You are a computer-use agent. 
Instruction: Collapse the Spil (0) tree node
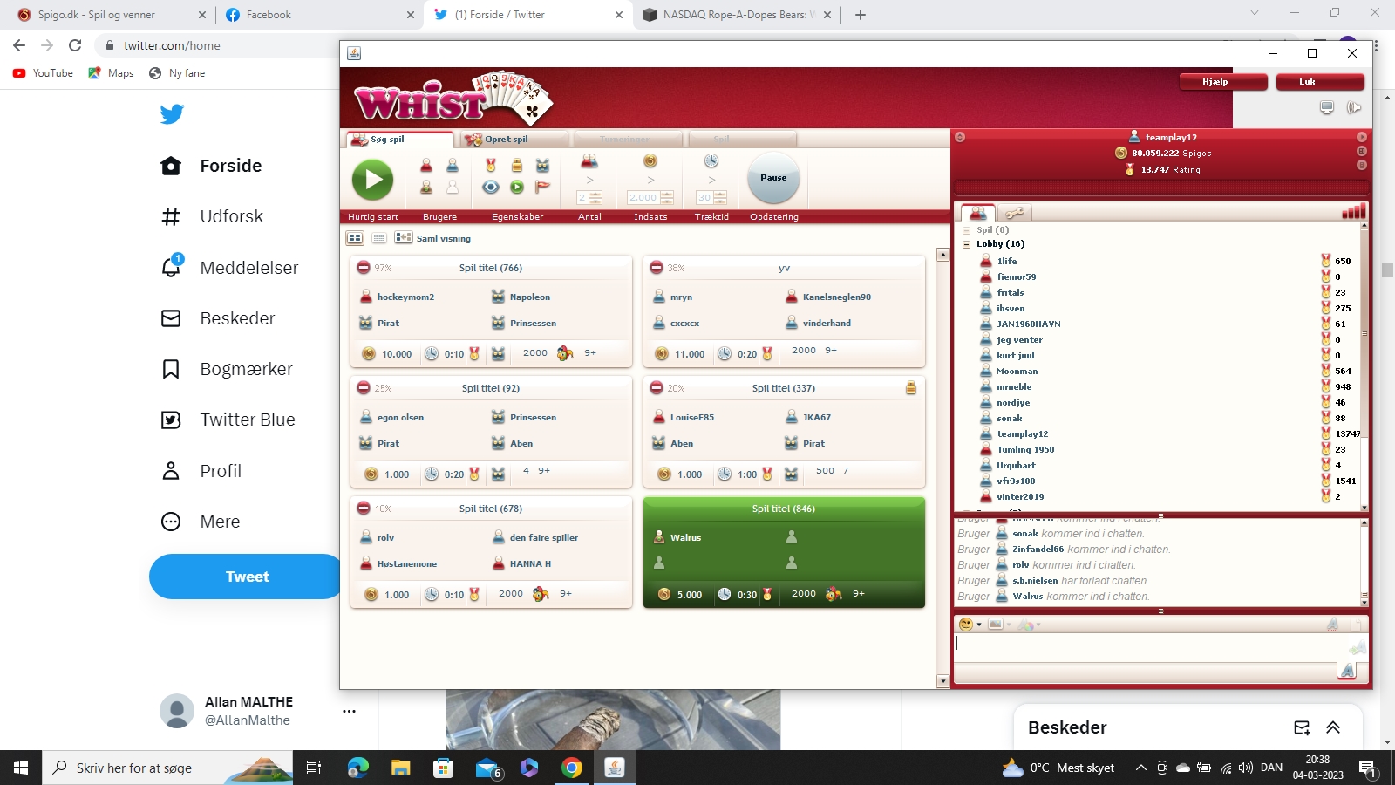coord(966,230)
